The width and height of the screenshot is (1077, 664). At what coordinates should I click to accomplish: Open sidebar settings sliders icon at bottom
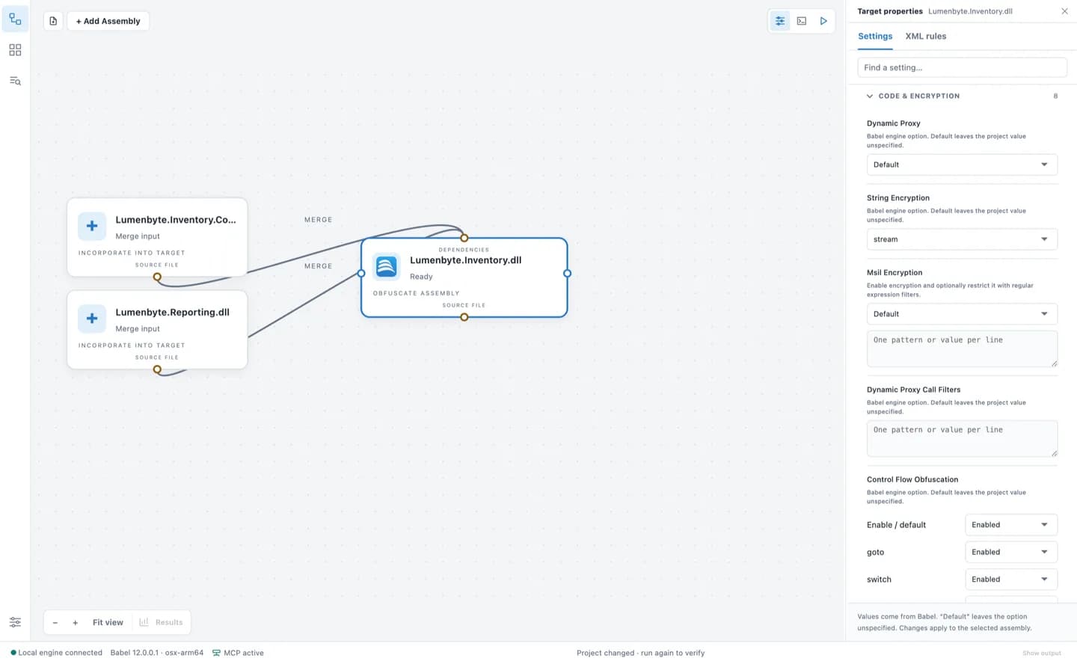click(15, 622)
